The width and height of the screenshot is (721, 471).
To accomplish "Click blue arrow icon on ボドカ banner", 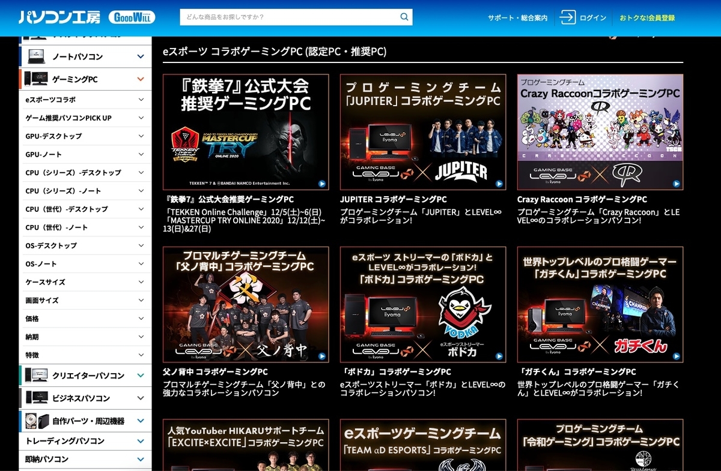I will tap(499, 356).
